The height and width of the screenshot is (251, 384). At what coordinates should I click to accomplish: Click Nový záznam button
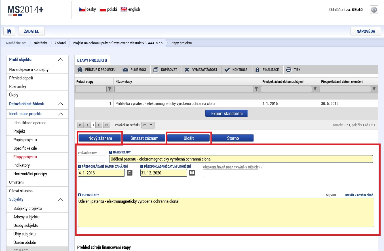[x=100, y=138]
